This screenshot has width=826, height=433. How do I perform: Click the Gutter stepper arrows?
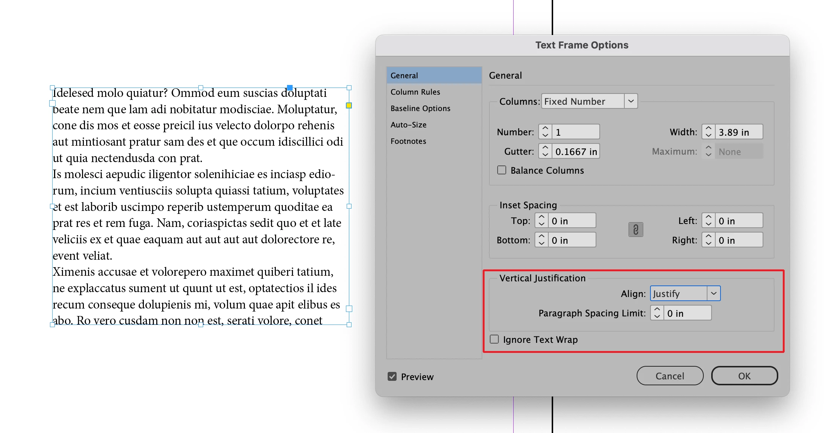(545, 151)
